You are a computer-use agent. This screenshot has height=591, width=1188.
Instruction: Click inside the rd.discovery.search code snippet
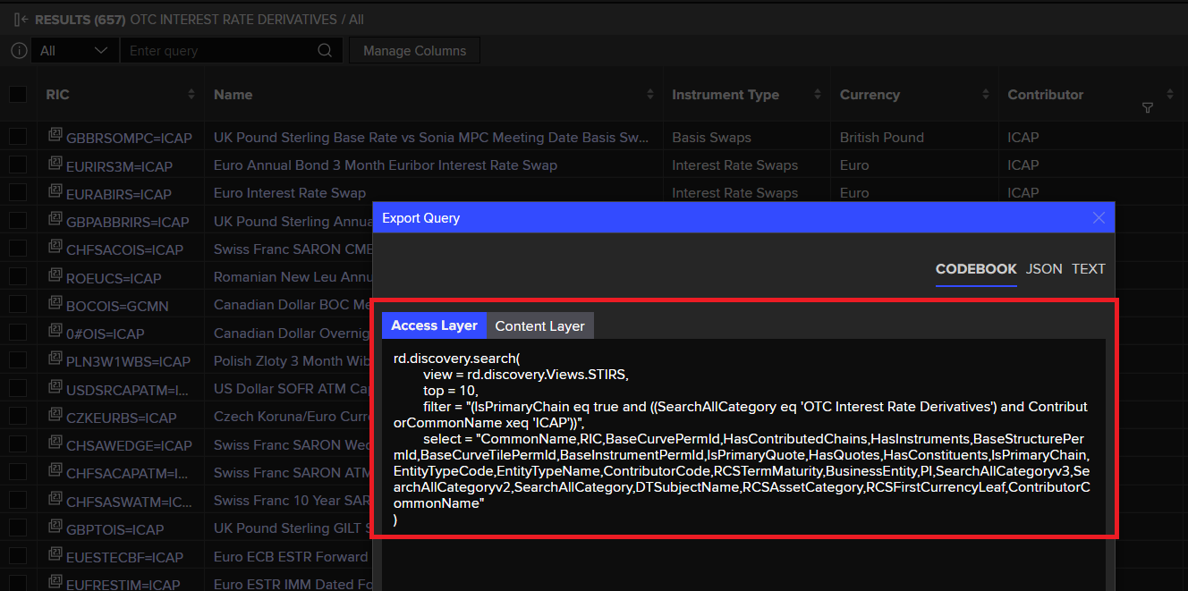click(x=744, y=438)
